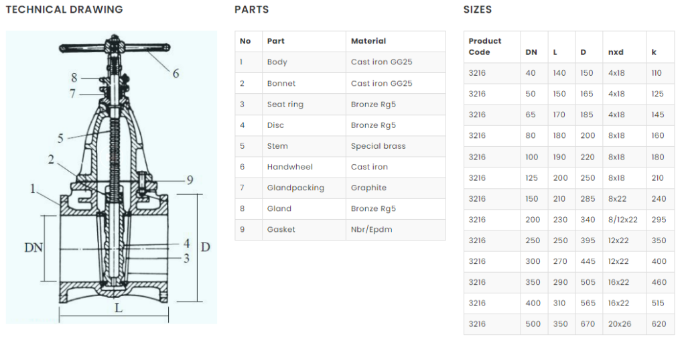Click label number 1 on the drawing
This screenshot has width=686, height=339.
click(x=32, y=189)
